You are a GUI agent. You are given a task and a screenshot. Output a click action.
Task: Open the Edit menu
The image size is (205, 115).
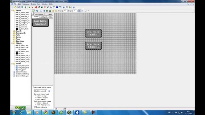click(19, 4)
